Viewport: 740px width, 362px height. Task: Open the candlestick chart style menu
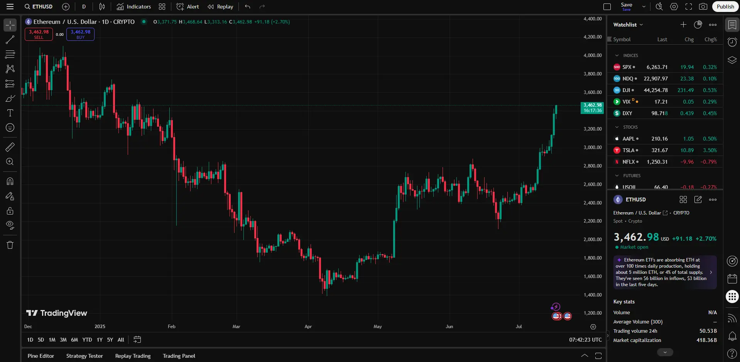point(102,7)
